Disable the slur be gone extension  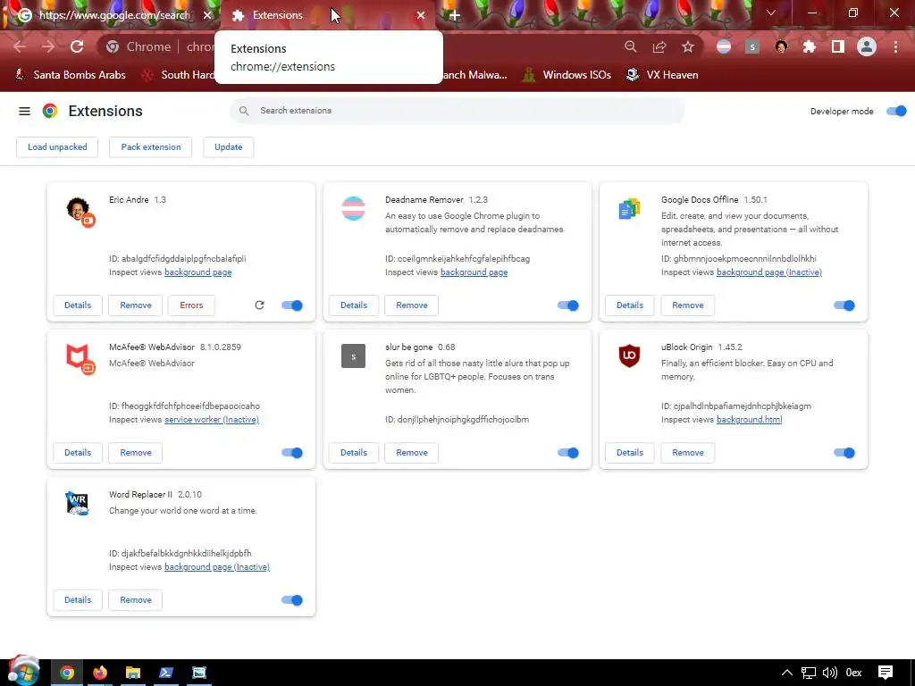coord(568,453)
